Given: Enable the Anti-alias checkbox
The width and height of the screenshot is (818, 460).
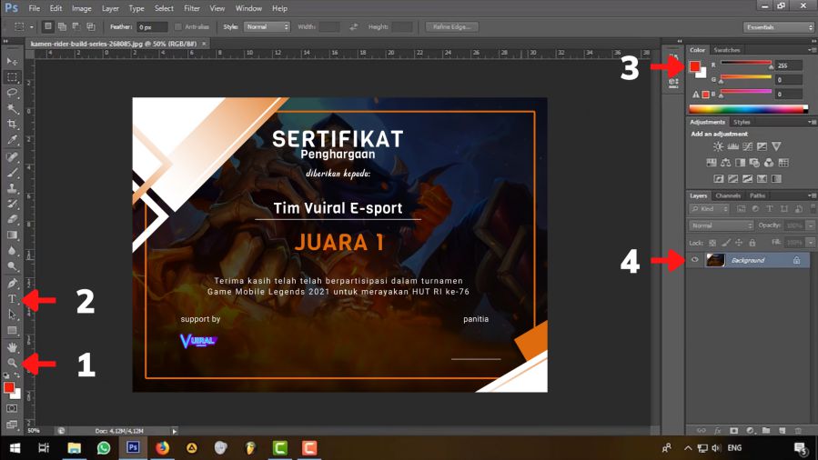Looking at the screenshot, I should point(178,26).
